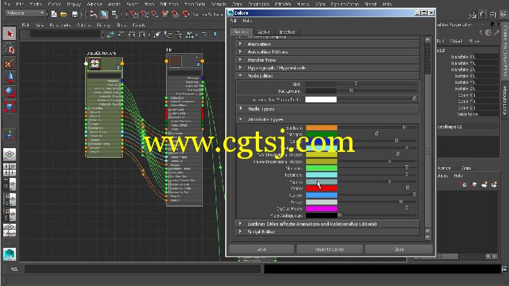Click Node Editor icon right of green arrows
Viewport: 509px width, 286px height.
point(121,35)
